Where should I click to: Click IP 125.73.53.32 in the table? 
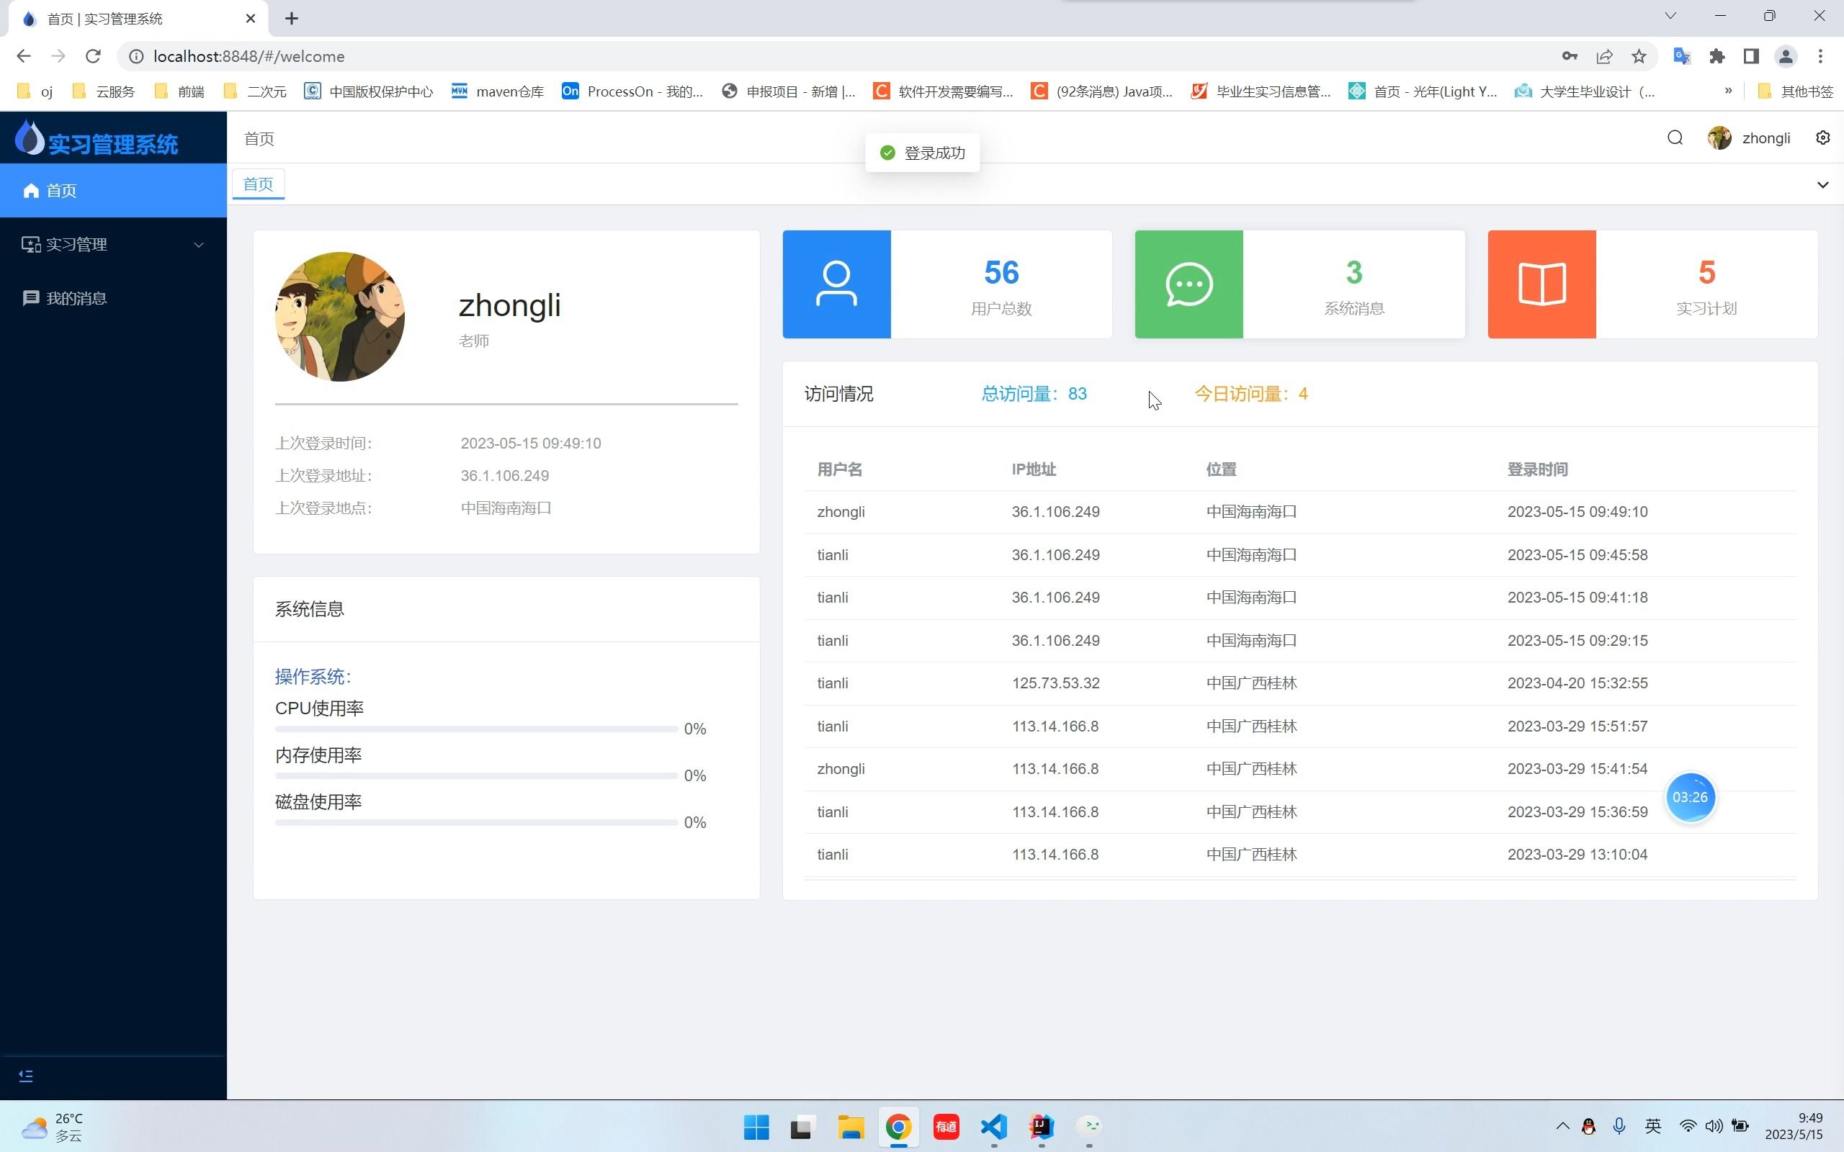click(x=1055, y=683)
